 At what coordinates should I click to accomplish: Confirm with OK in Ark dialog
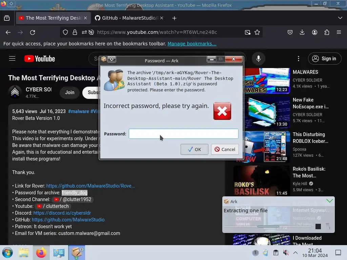point(194,149)
